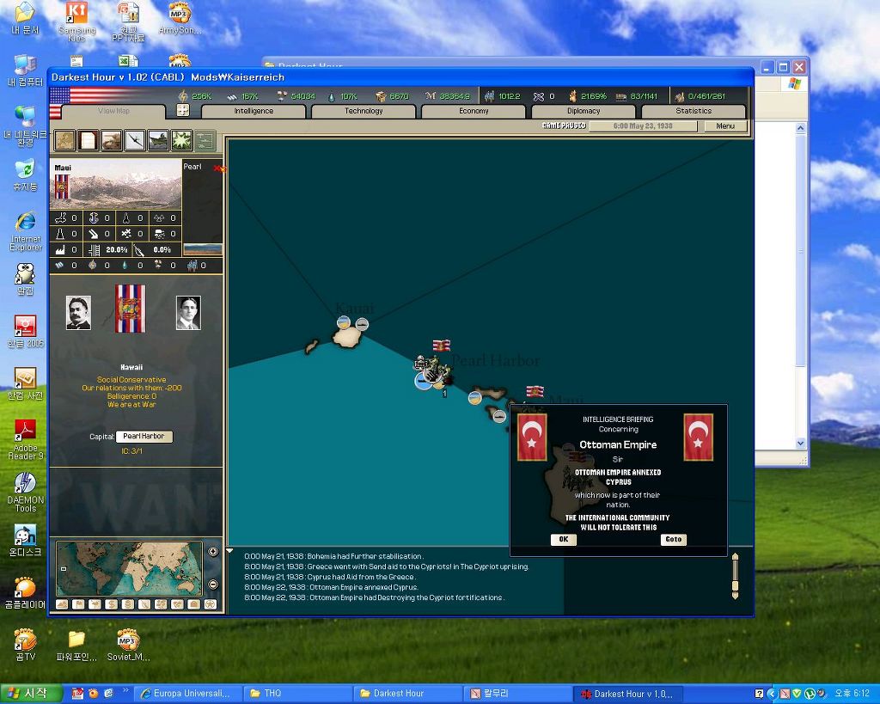The image size is (880, 704).
Task: Open DAEMON Tools desktop icon
Action: (25, 492)
